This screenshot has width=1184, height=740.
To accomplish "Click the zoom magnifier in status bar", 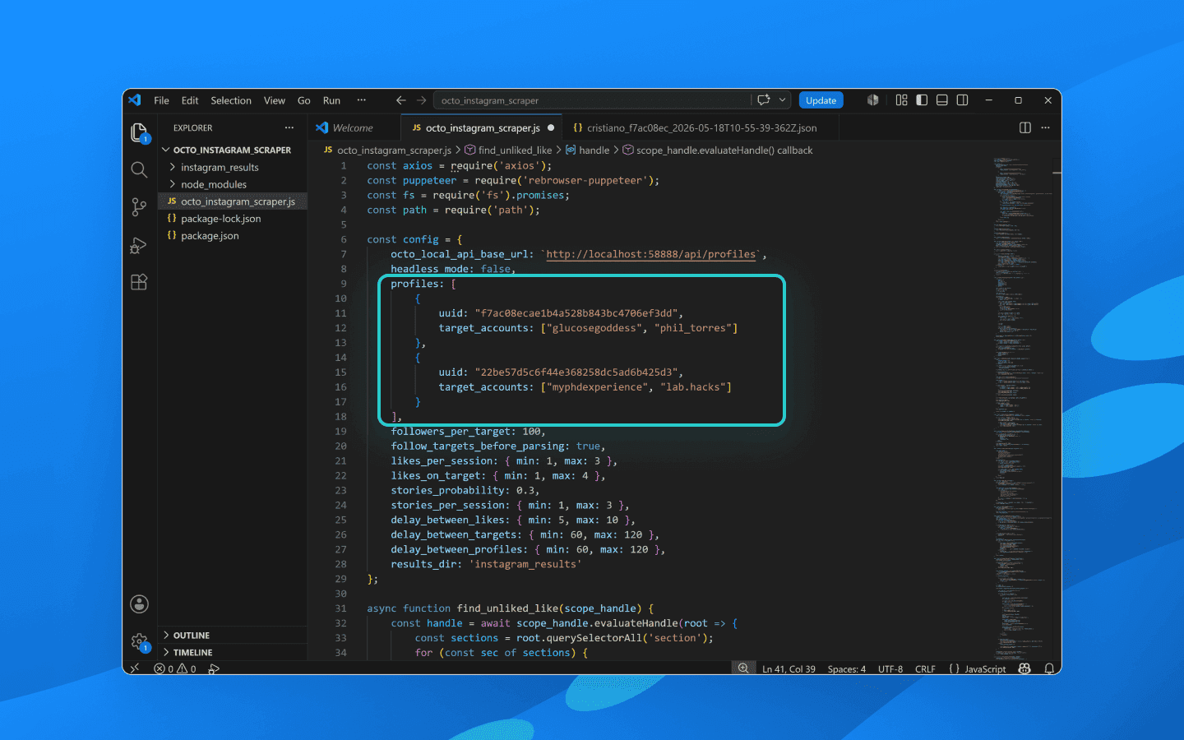I will point(743,668).
